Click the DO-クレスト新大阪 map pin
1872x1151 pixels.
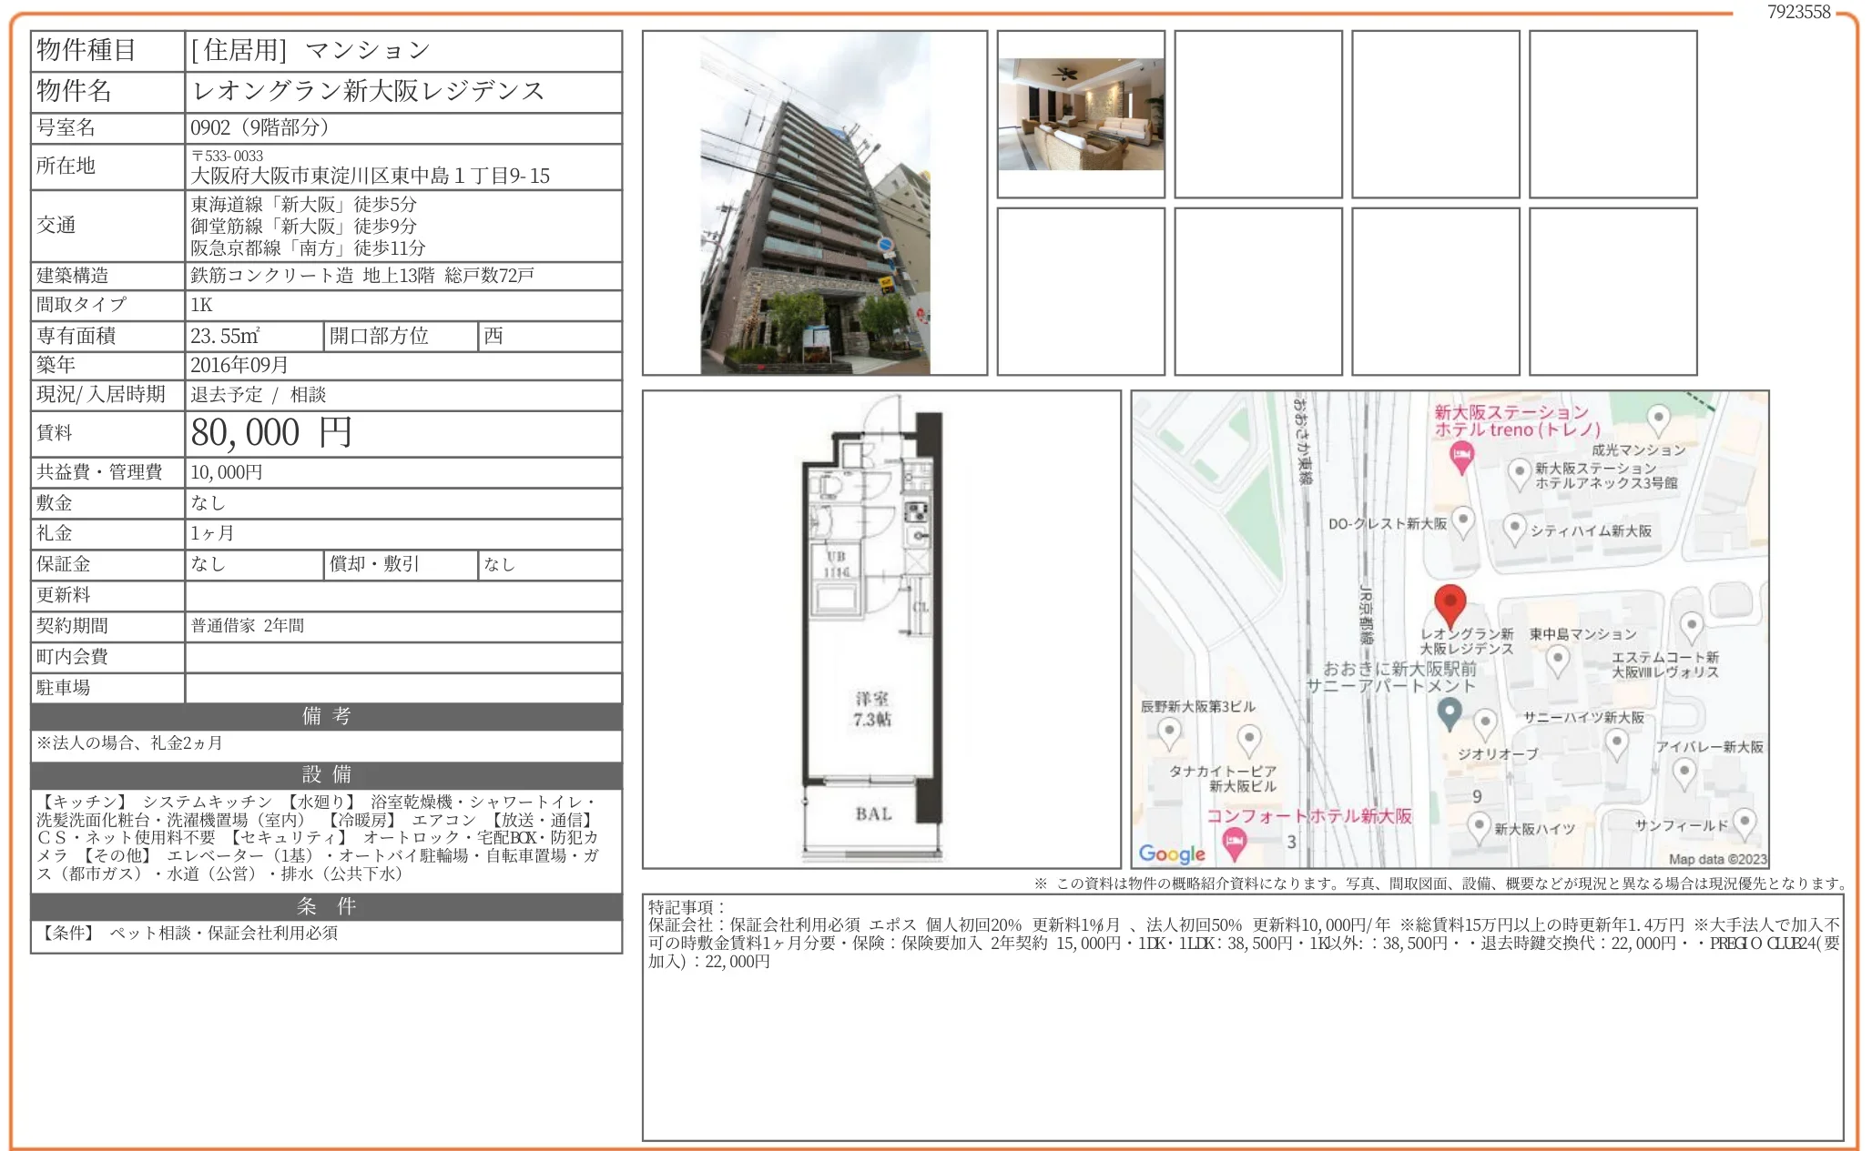1462,521
